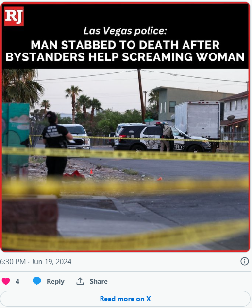
Task: Open the Read more on X button
Action: [x=125, y=299]
